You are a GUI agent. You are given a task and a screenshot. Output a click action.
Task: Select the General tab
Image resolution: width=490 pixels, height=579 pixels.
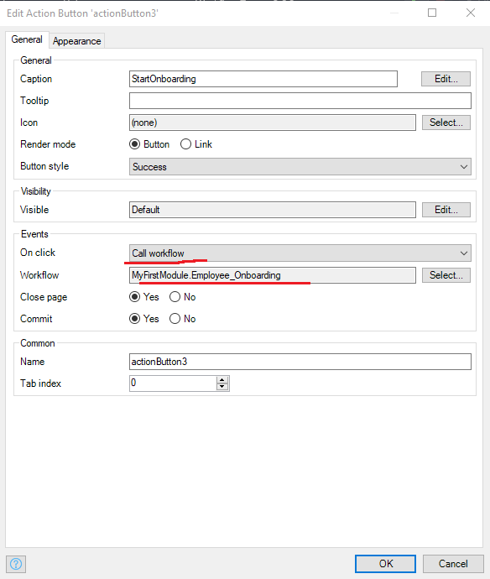[x=27, y=39]
